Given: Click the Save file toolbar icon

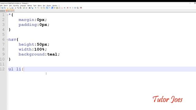Looking at the screenshot, I should pos(2,8).
